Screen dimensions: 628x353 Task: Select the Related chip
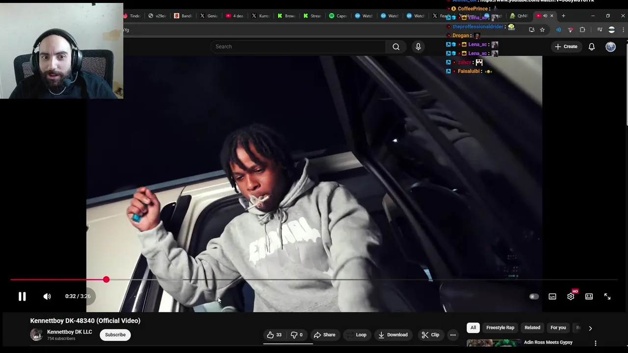coord(532,328)
